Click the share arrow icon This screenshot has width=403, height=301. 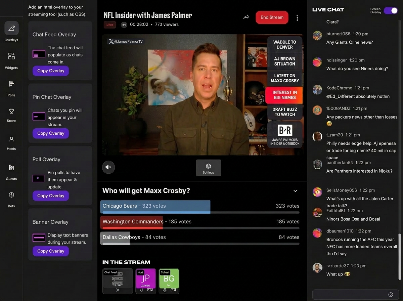click(x=247, y=17)
